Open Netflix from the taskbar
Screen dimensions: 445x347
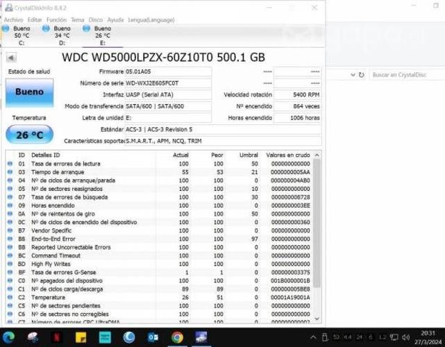(58, 337)
